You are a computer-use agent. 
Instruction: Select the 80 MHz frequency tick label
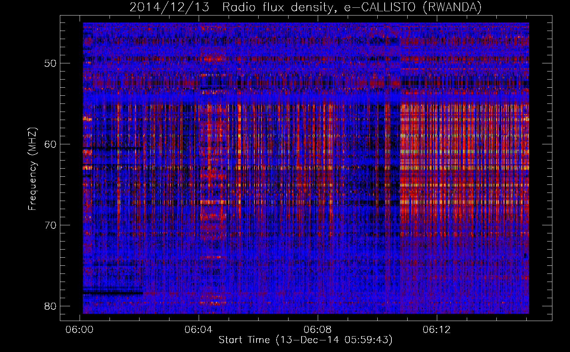tap(50, 306)
